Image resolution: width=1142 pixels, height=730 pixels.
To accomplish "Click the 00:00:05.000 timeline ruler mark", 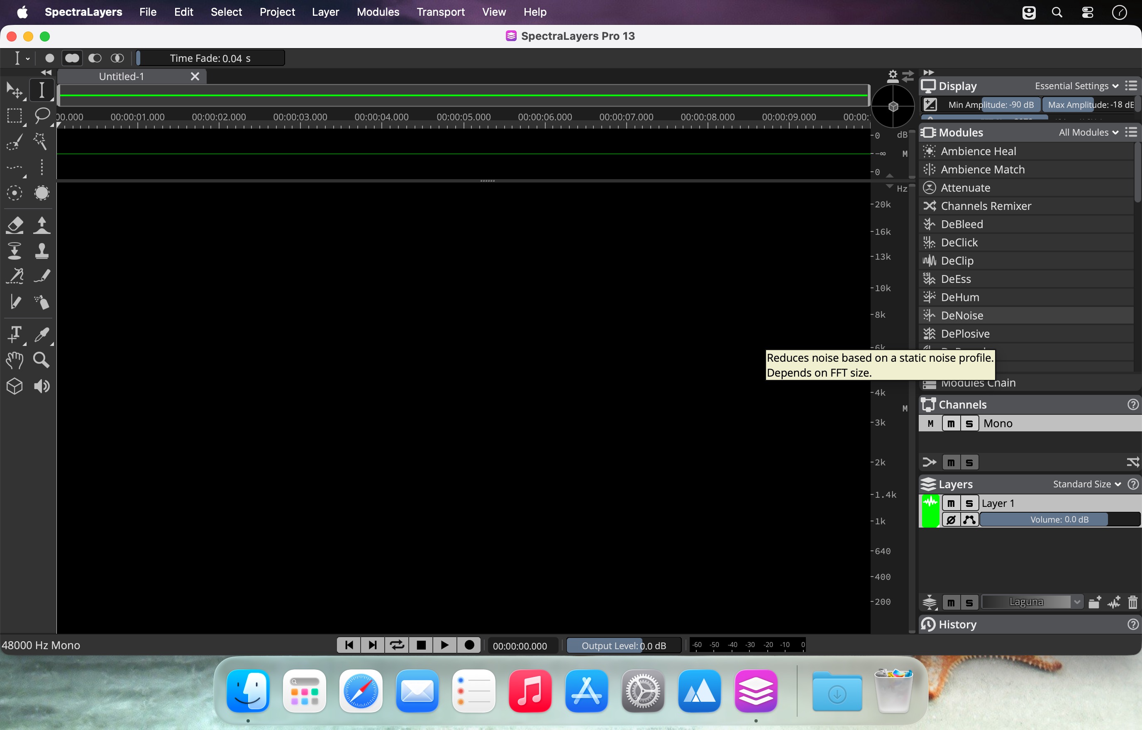I will pos(464,117).
